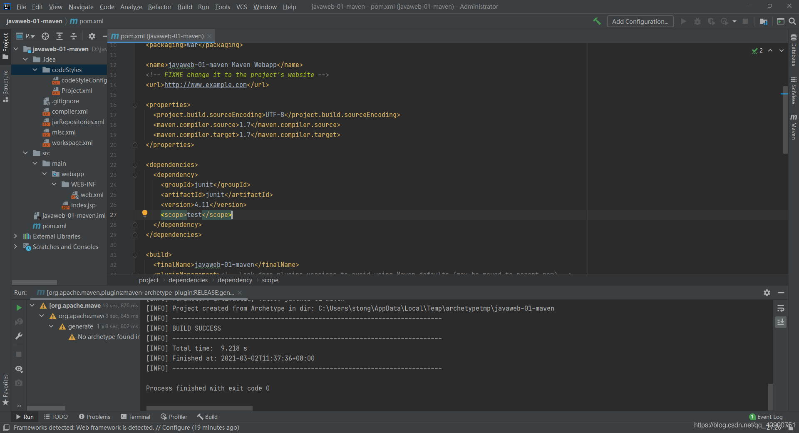
Task: Open the Database side tool window
Action: pos(794,50)
